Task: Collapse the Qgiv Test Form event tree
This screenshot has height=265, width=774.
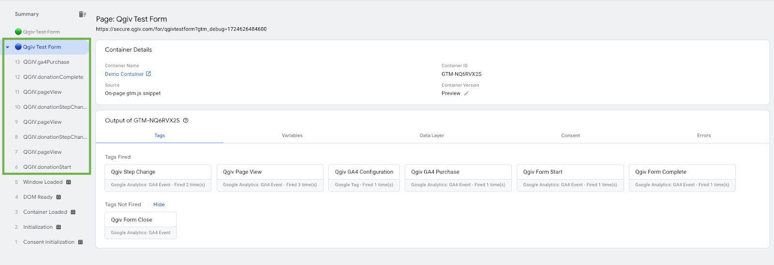Action: click(8, 47)
